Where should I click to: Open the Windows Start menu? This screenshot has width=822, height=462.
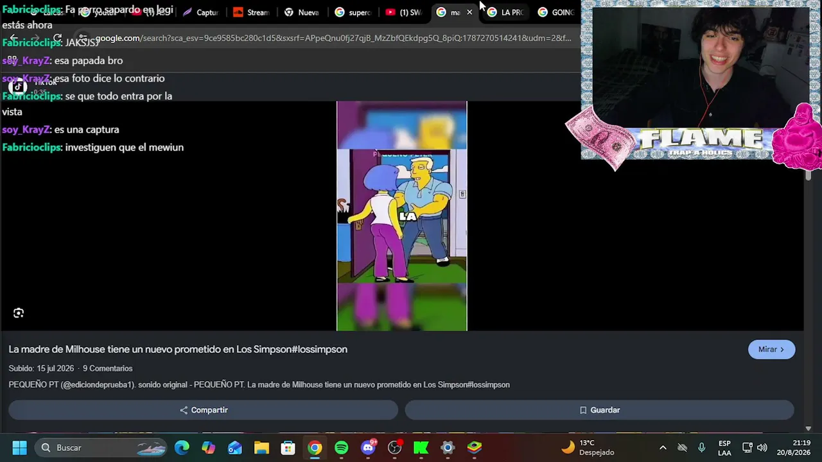point(19,447)
